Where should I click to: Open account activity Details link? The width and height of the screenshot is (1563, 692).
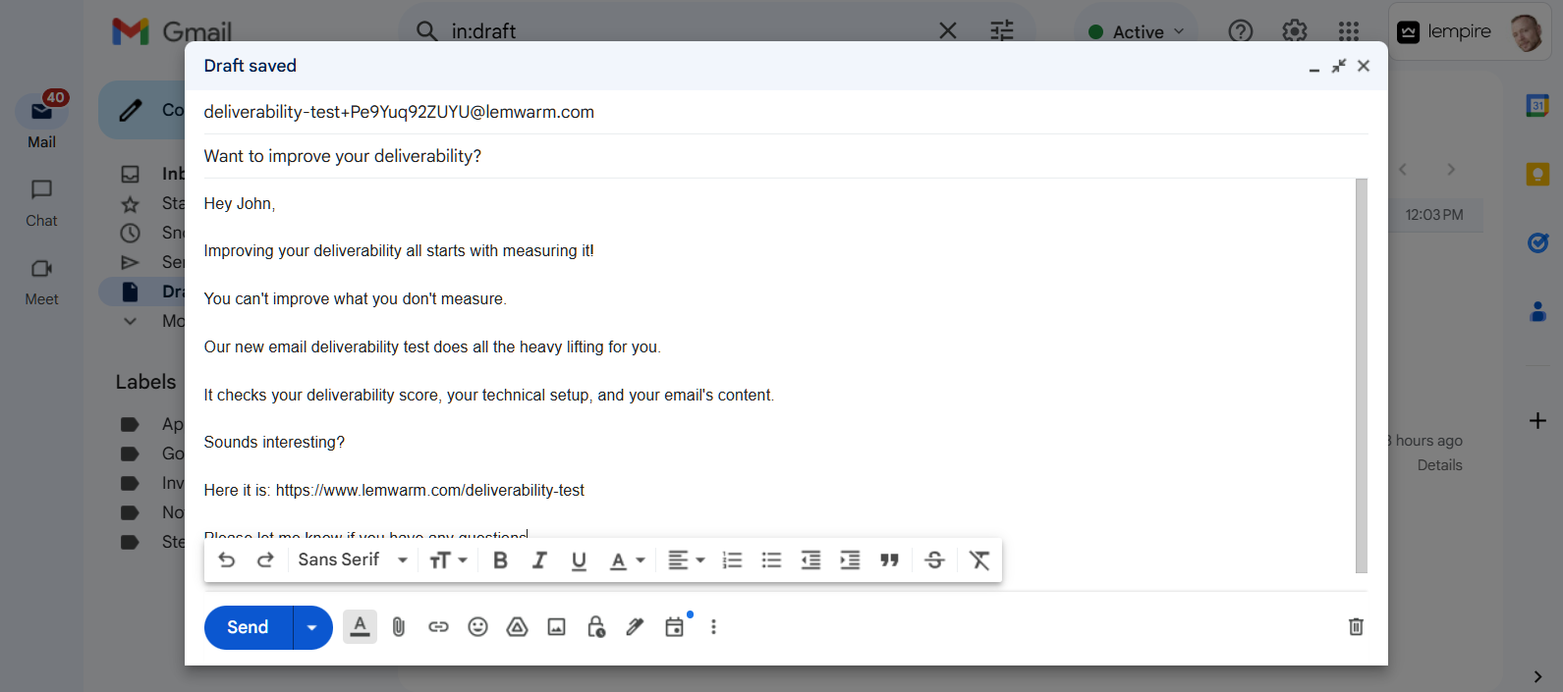tap(1440, 465)
